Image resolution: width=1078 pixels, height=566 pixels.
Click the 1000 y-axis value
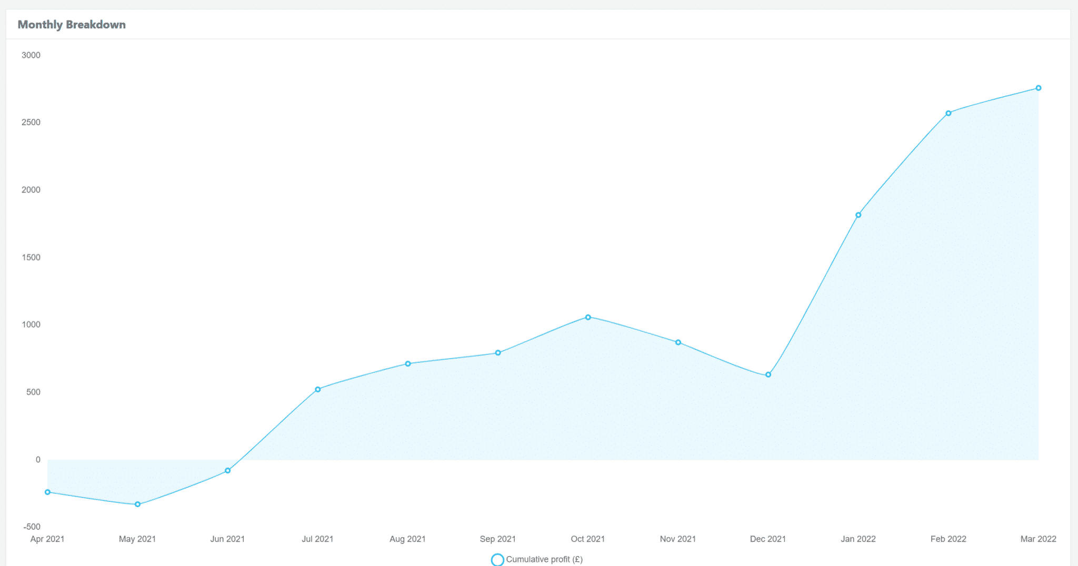click(x=31, y=325)
